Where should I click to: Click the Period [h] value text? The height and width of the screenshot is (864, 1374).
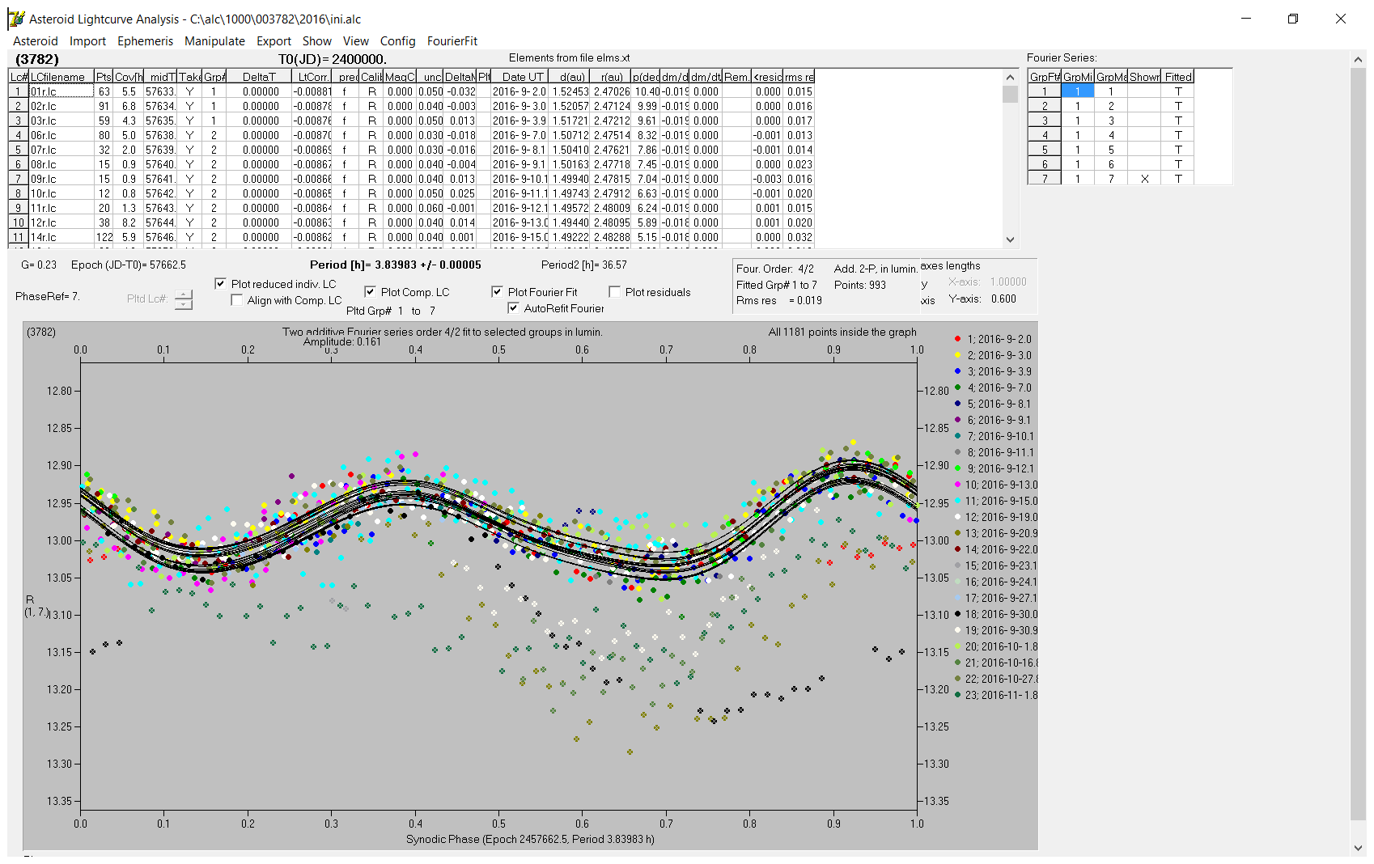click(x=396, y=265)
